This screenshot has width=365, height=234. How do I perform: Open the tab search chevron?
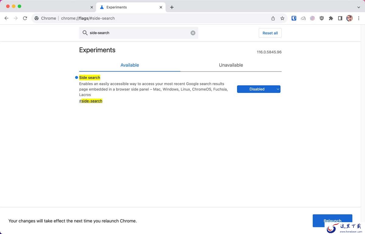(359, 7)
